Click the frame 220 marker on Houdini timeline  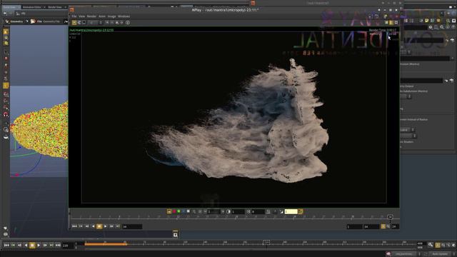(x=266, y=243)
